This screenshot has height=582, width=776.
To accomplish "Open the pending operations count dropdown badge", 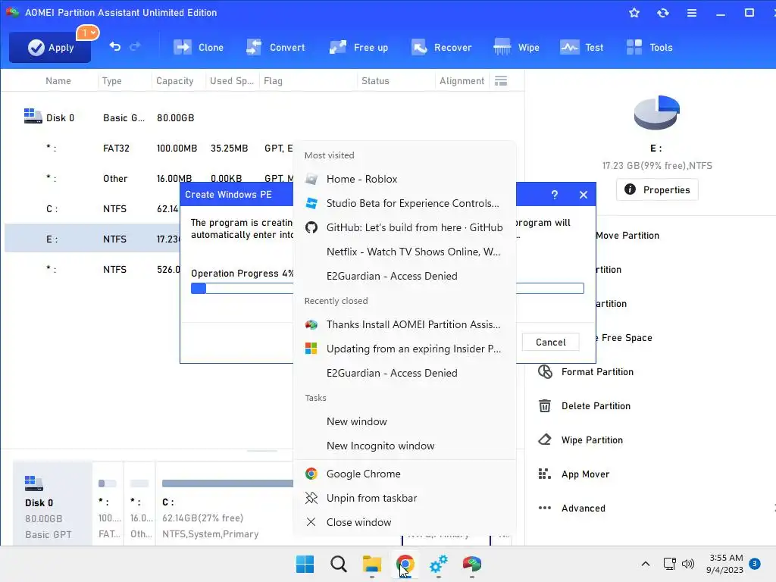I will coord(88,33).
